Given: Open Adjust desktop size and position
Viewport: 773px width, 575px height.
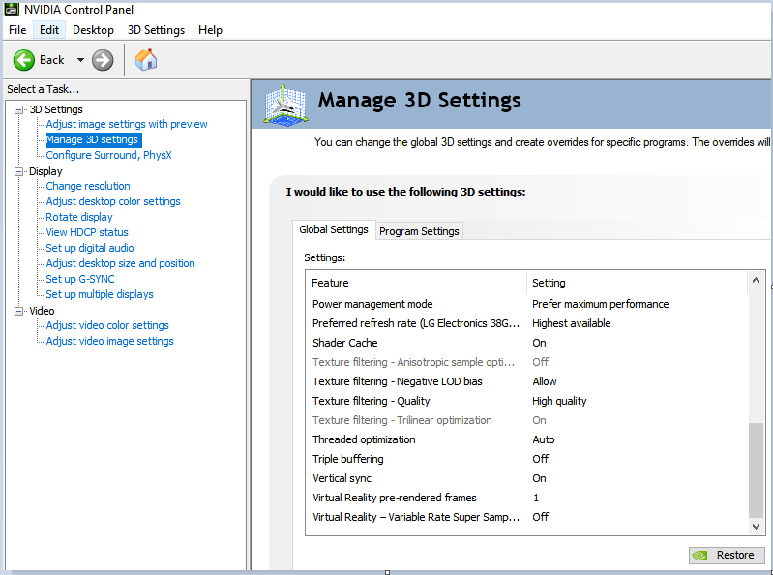Looking at the screenshot, I should (121, 264).
